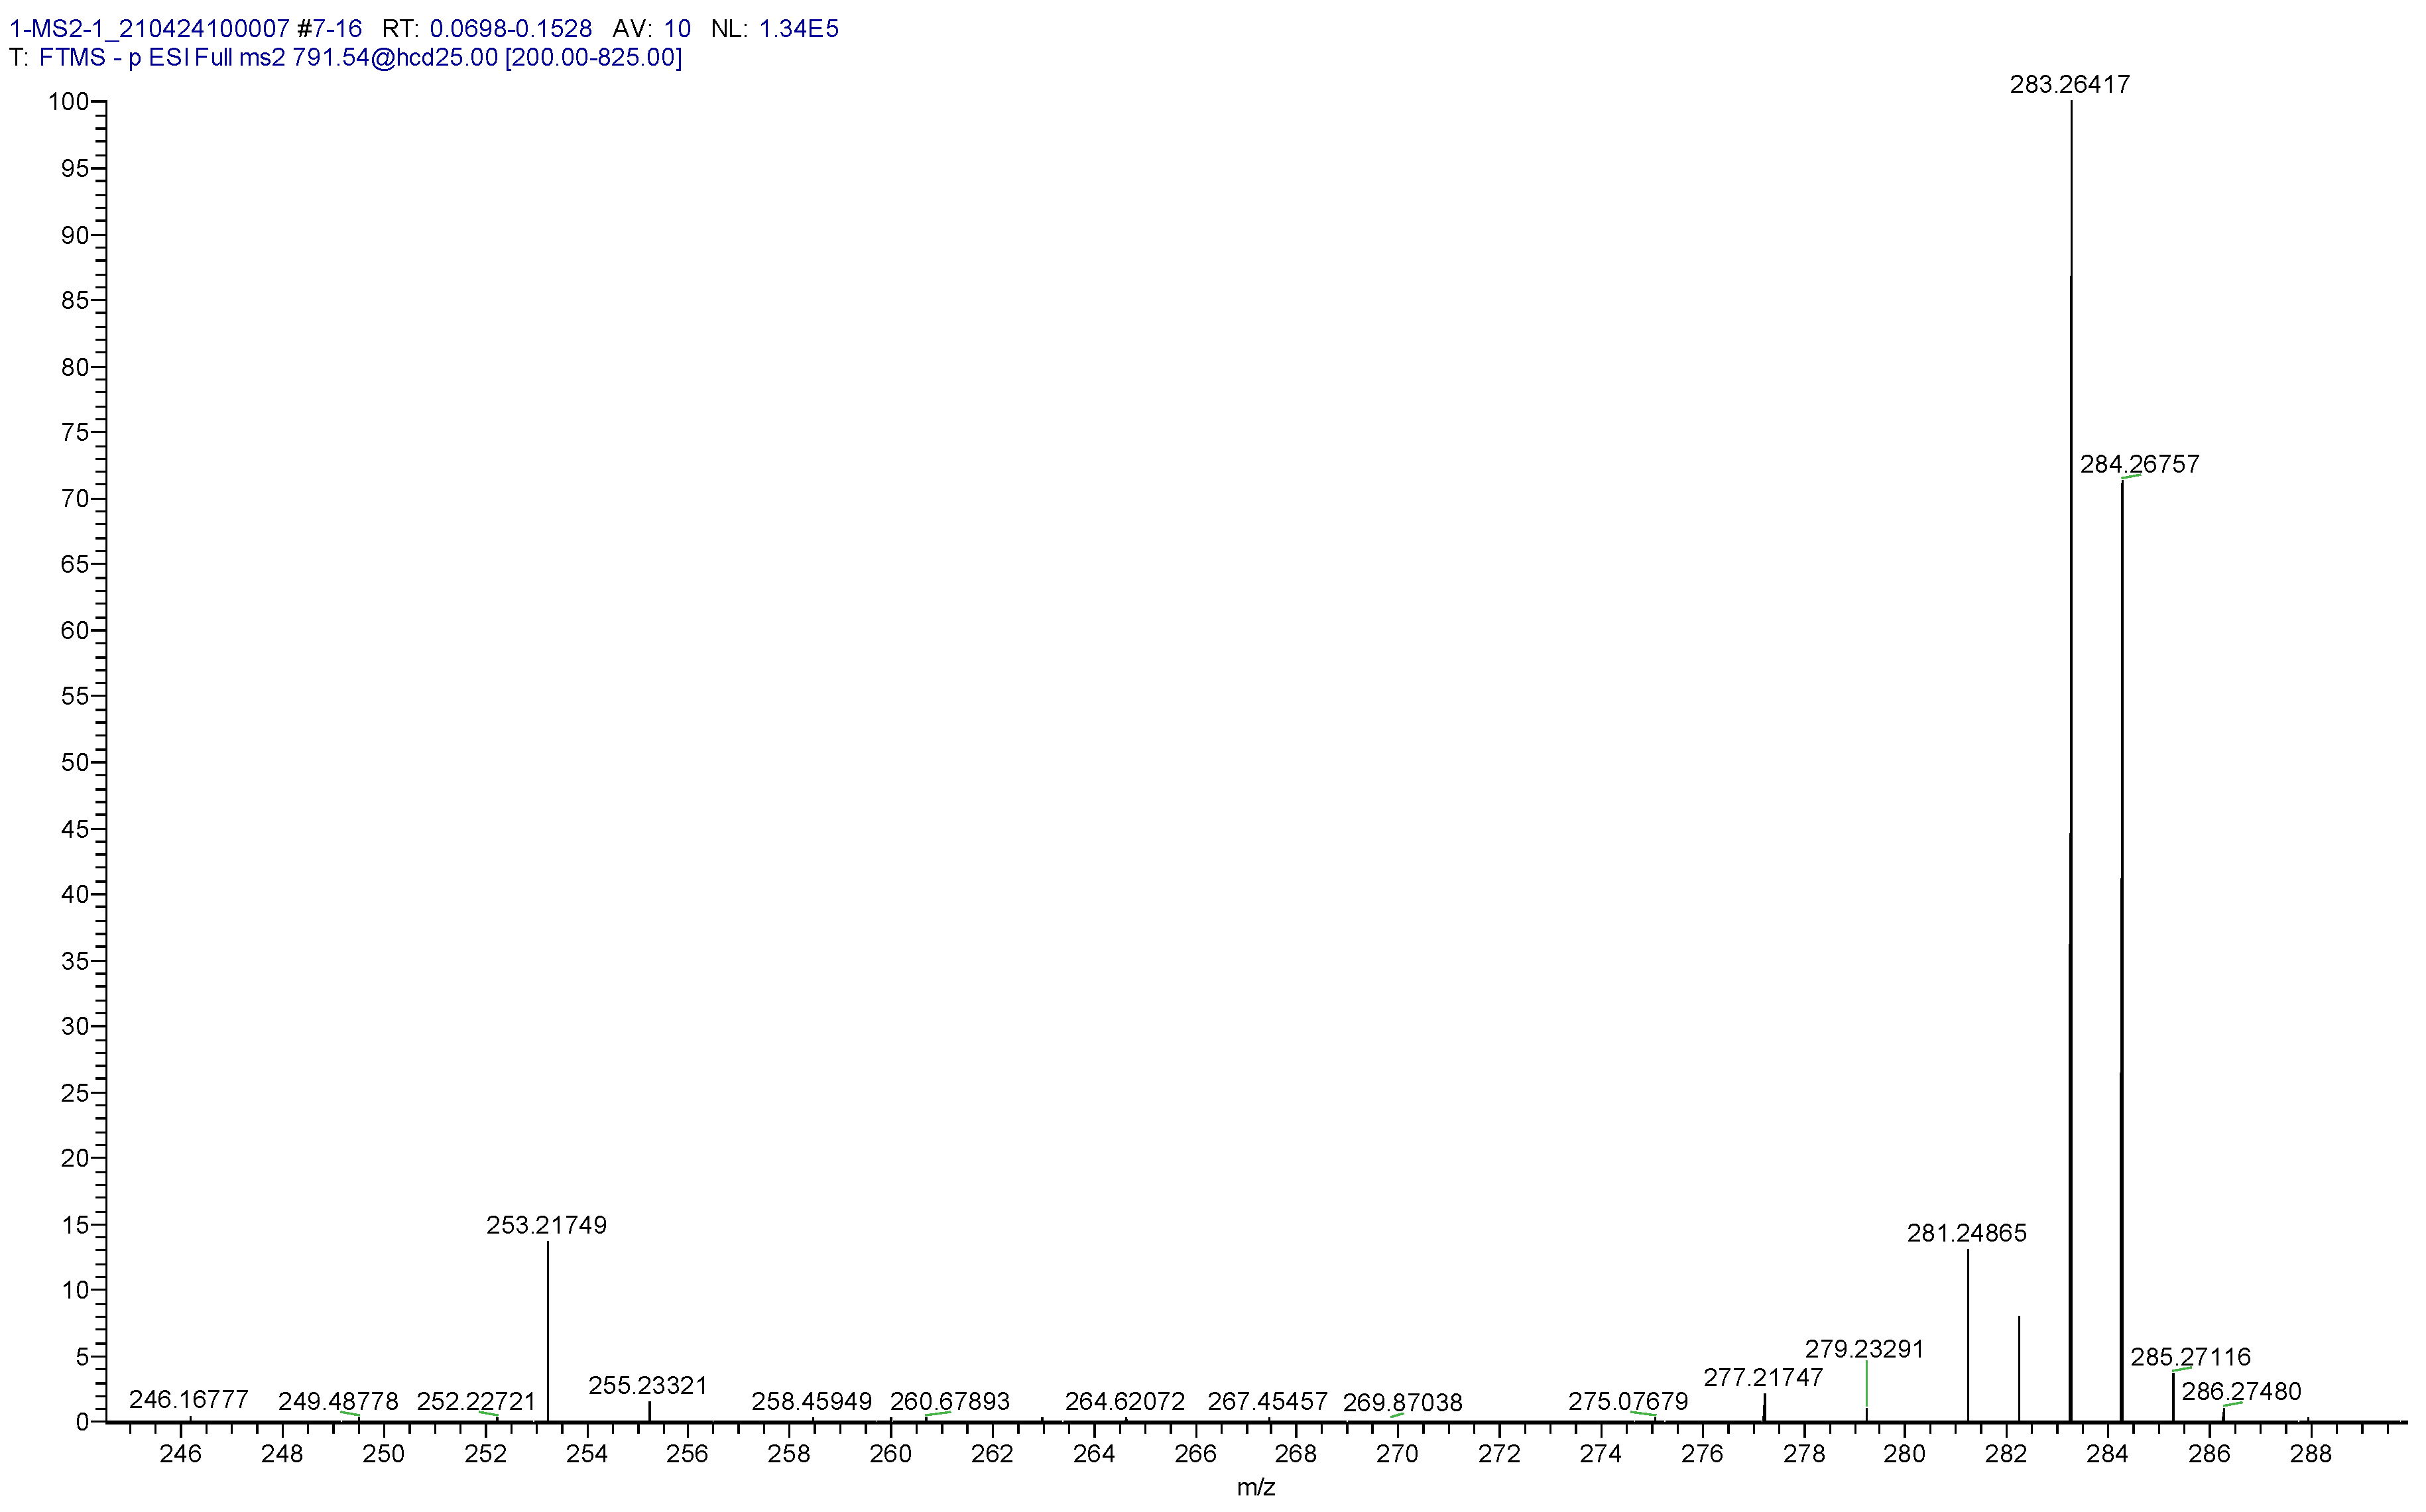Click the NL: 1.34E5 header value
This screenshot has height=1512, width=2426.
pyautogui.click(x=798, y=29)
